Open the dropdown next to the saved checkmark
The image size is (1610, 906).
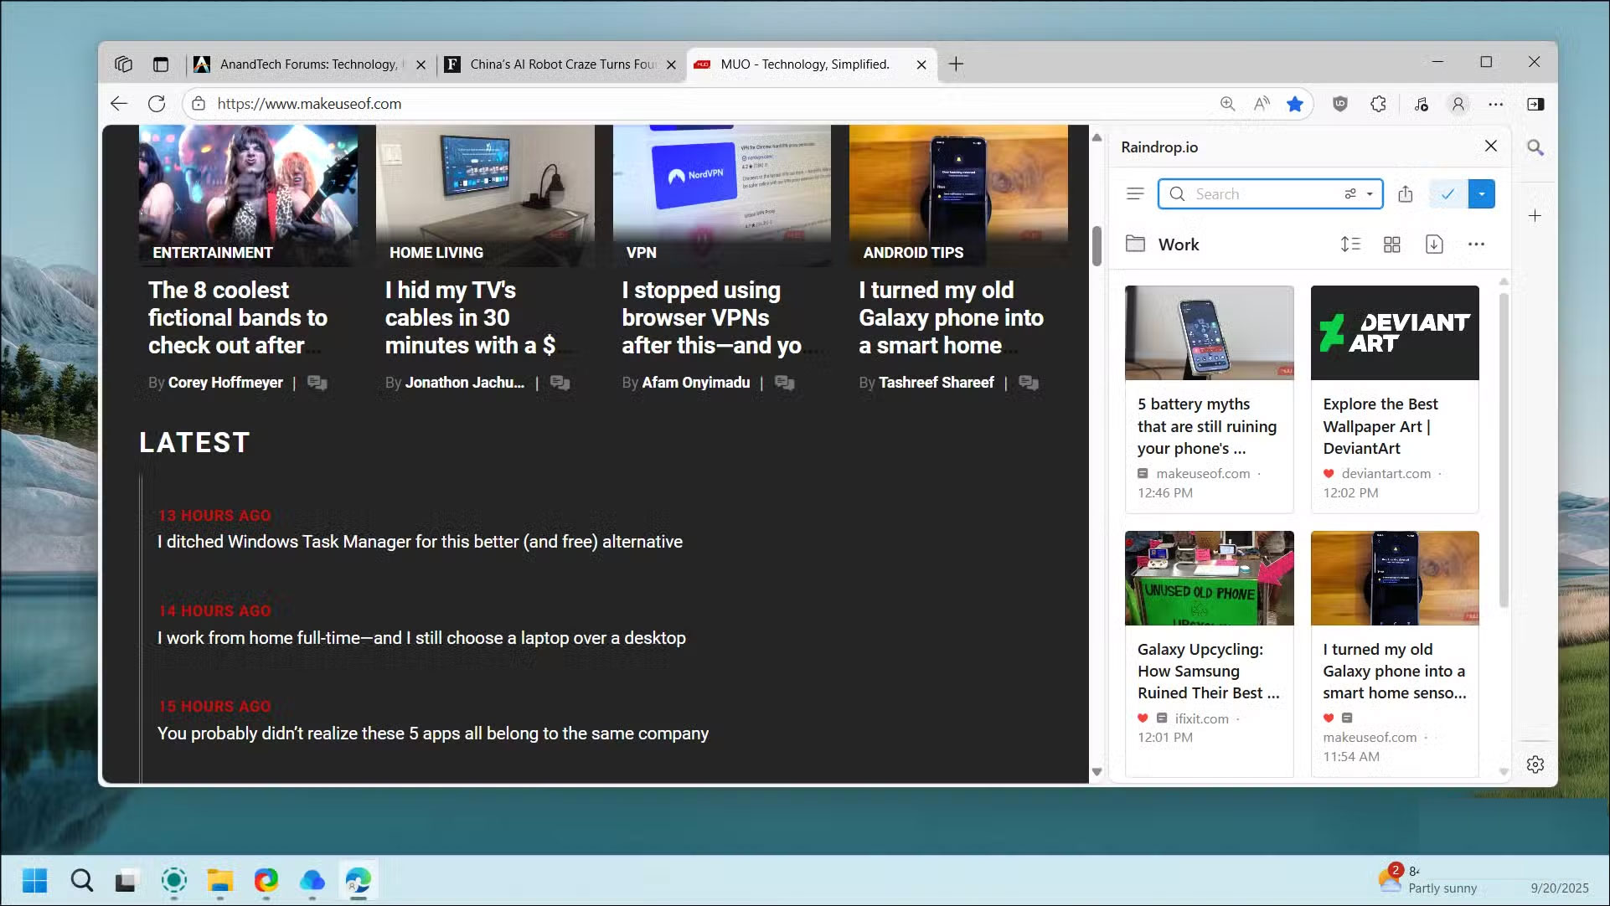pos(1482,193)
